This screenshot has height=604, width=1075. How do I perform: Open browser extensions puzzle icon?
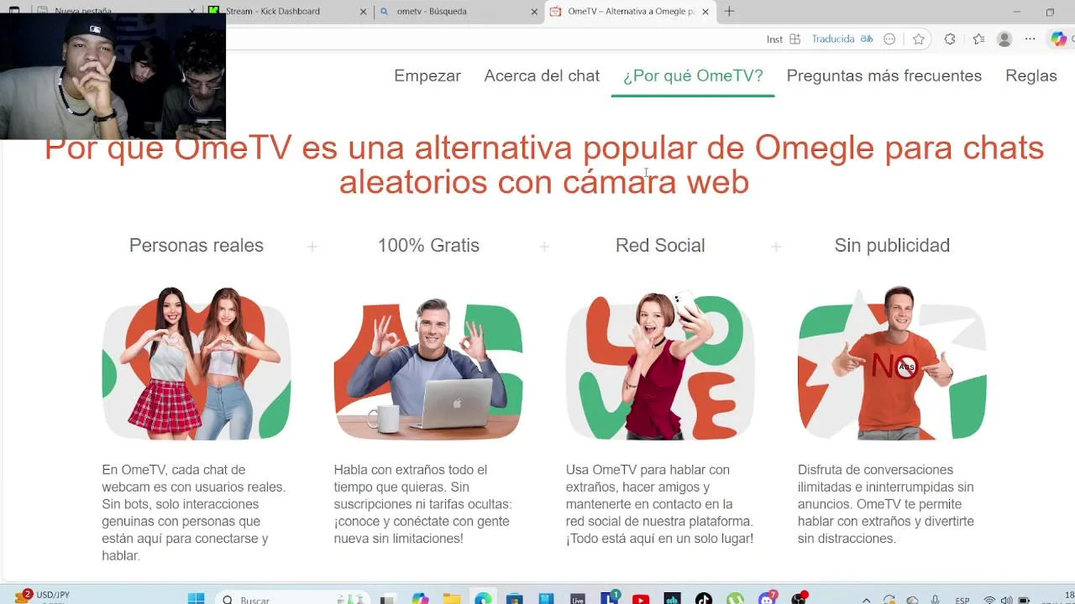pyautogui.click(x=950, y=39)
